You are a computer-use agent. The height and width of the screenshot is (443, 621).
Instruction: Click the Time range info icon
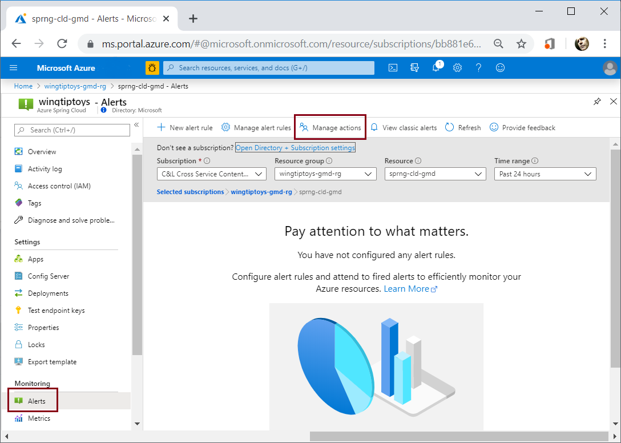pos(535,161)
